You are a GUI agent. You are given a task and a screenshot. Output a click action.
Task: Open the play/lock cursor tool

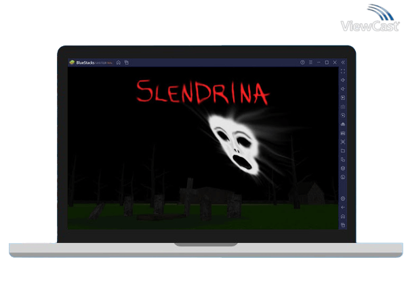(x=343, y=98)
